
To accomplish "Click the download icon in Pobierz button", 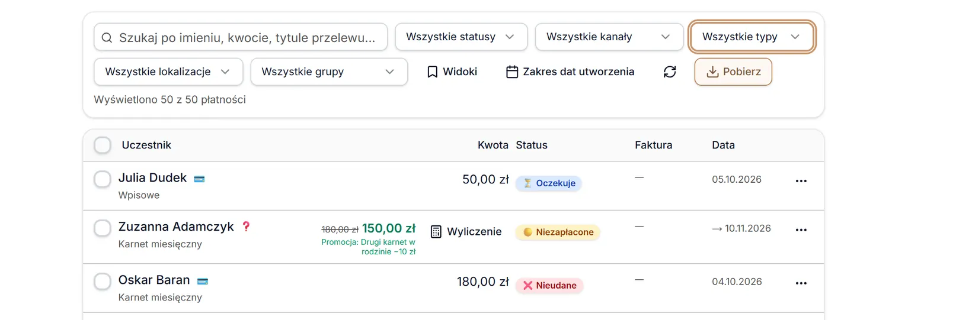I will 712,72.
